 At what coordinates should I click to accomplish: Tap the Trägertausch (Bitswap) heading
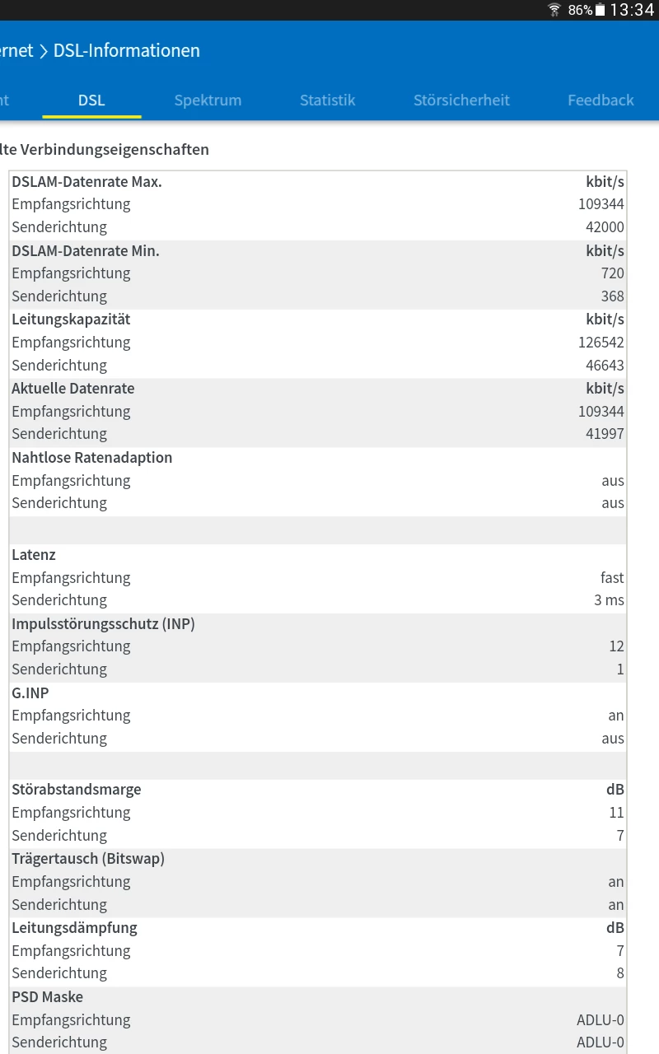point(88,859)
